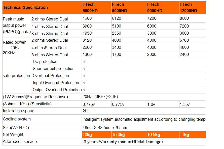Click 4800 in the I-Tech 12000HD column

184,47
